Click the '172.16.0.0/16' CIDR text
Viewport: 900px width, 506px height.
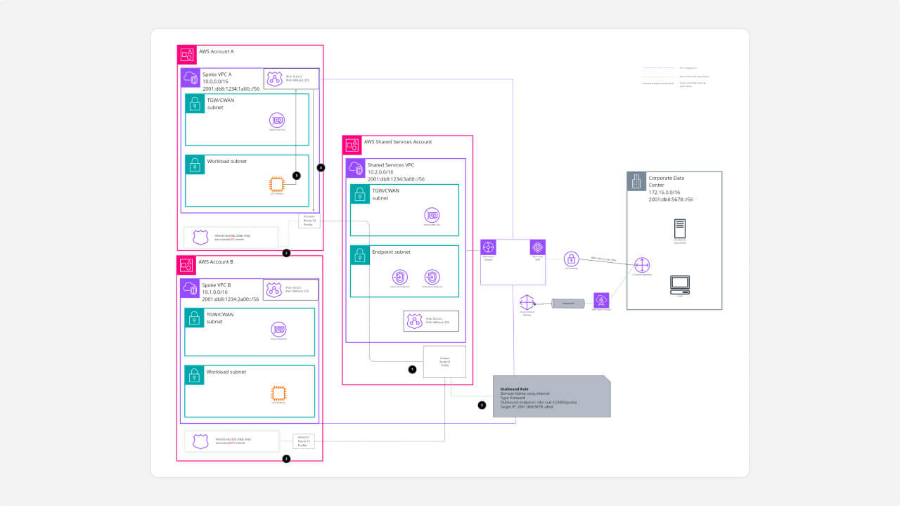[x=665, y=193]
